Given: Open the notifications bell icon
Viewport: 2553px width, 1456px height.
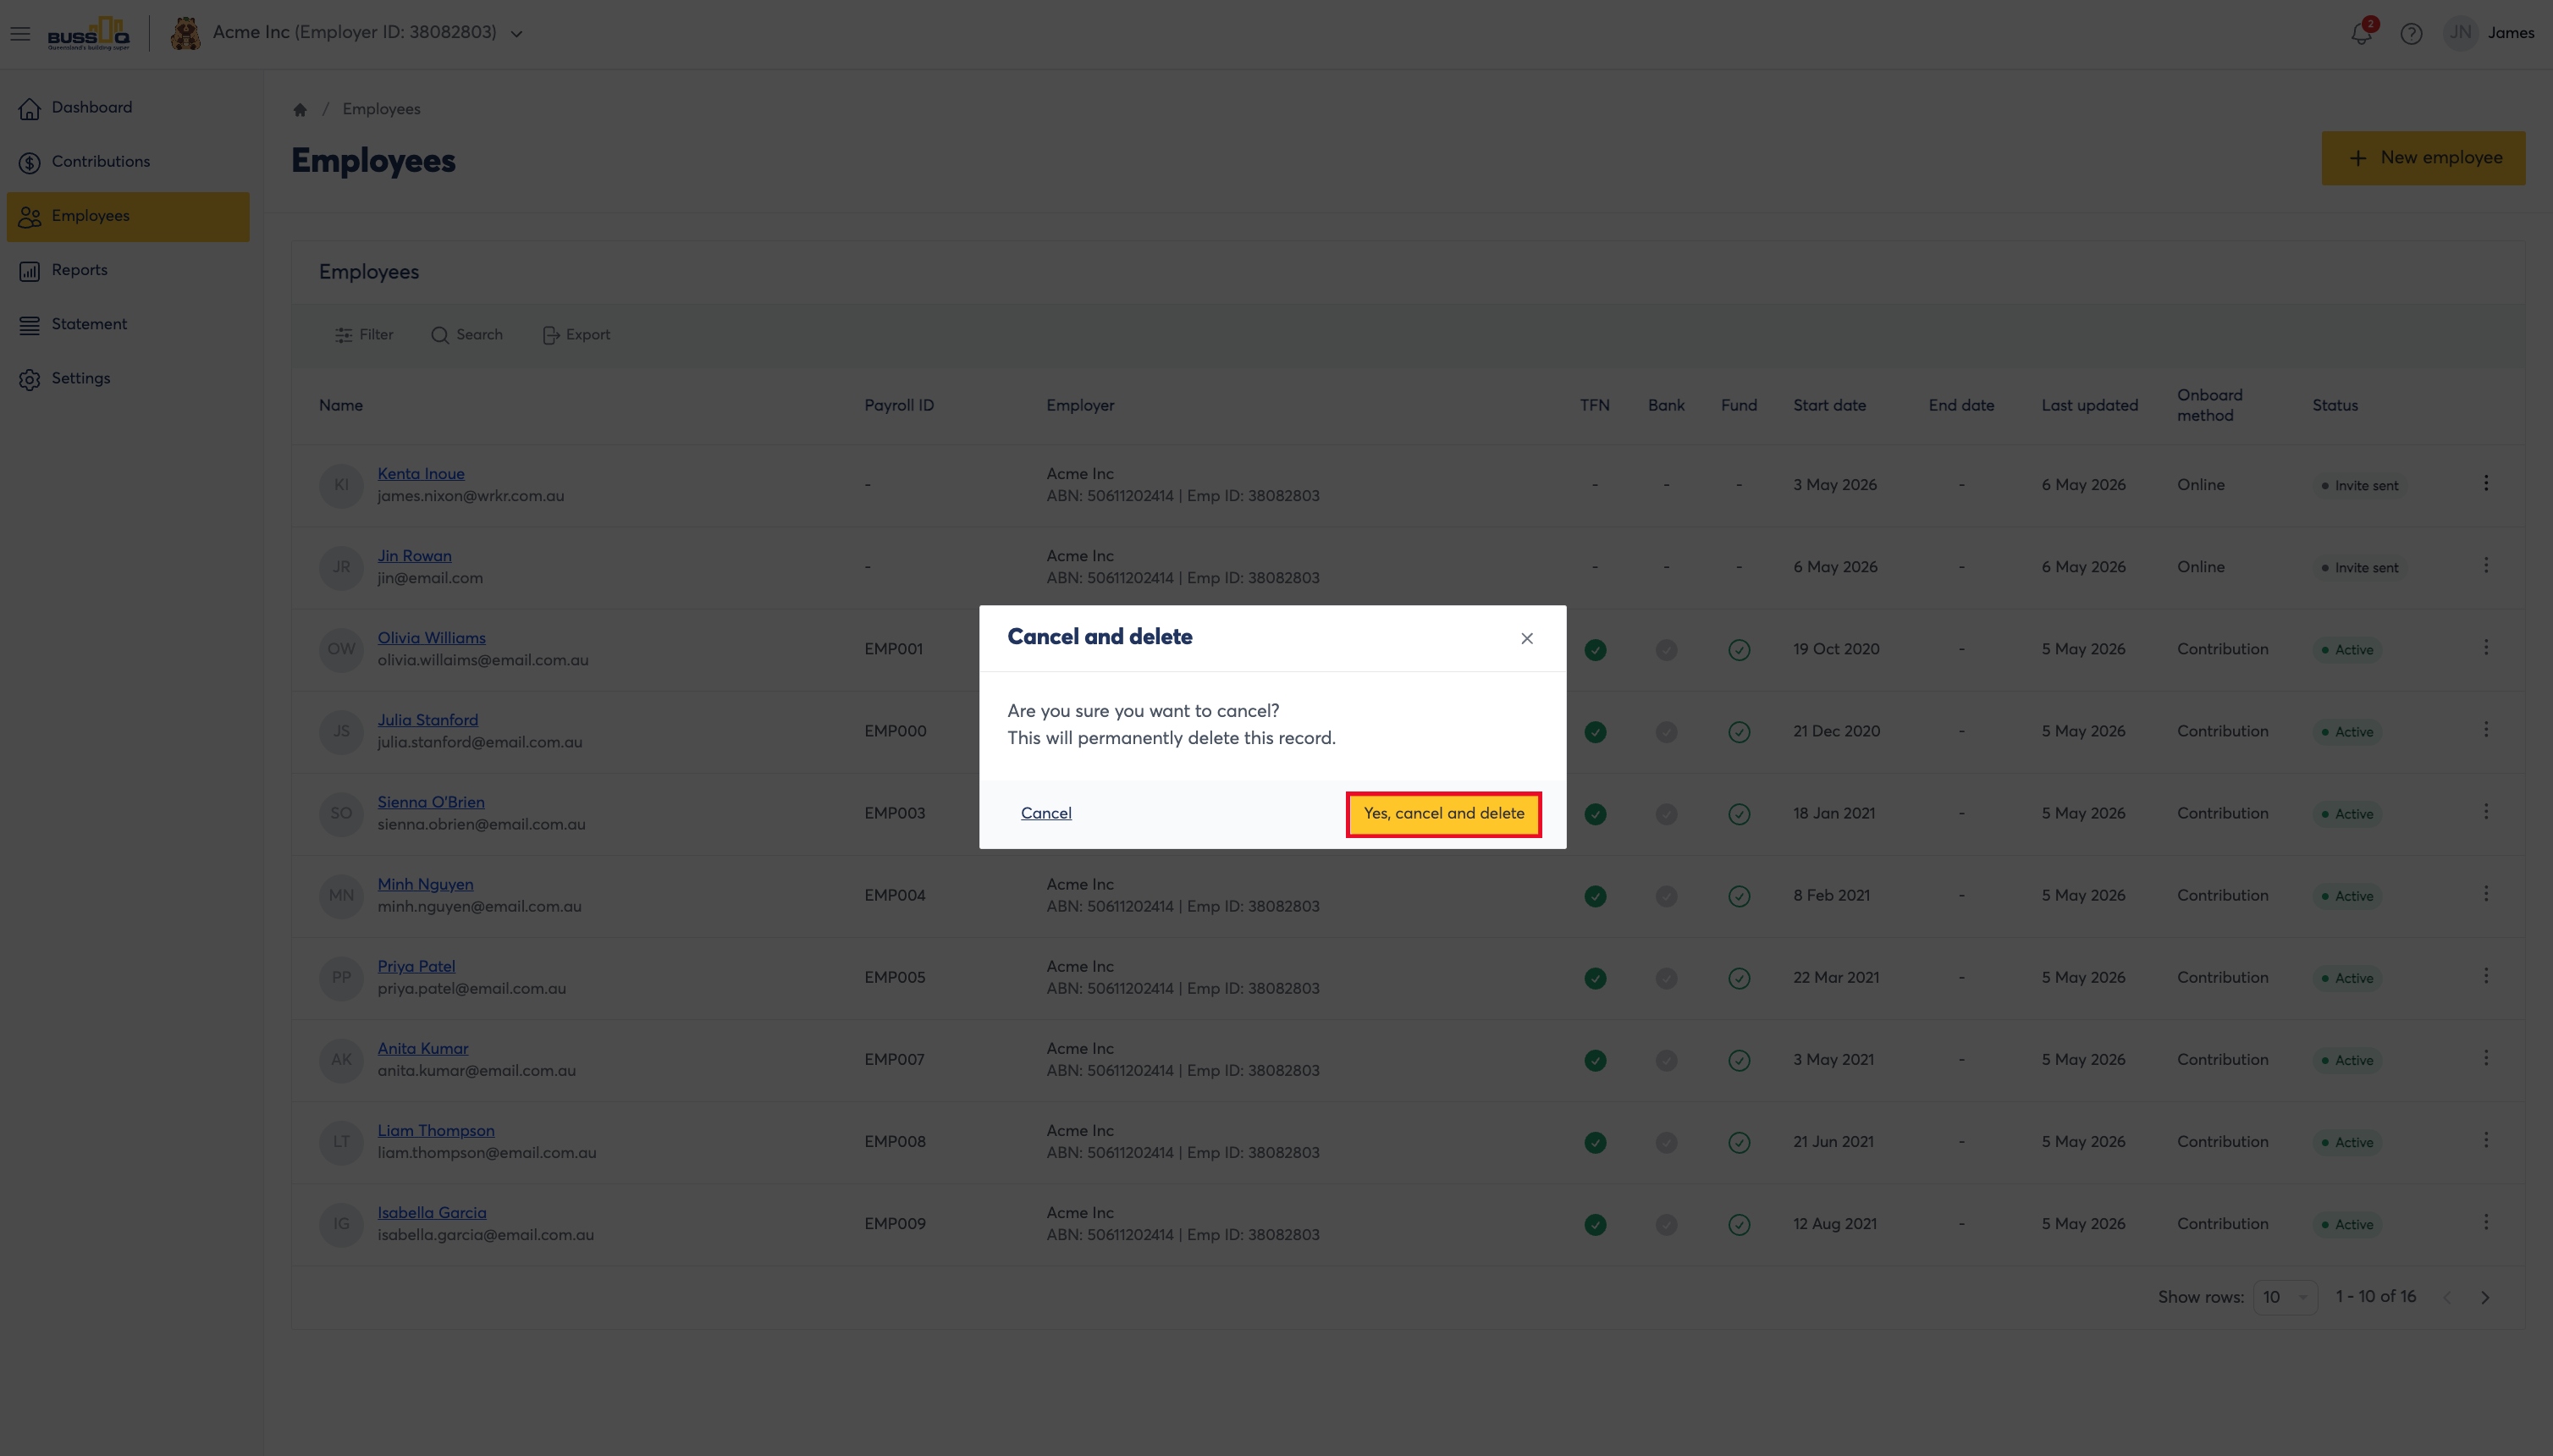Looking at the screenshot, I should 2360,33.
